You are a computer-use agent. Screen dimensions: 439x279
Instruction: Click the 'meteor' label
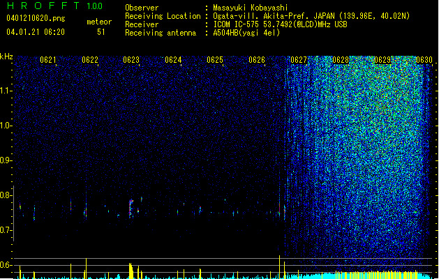tap(99, 22)
